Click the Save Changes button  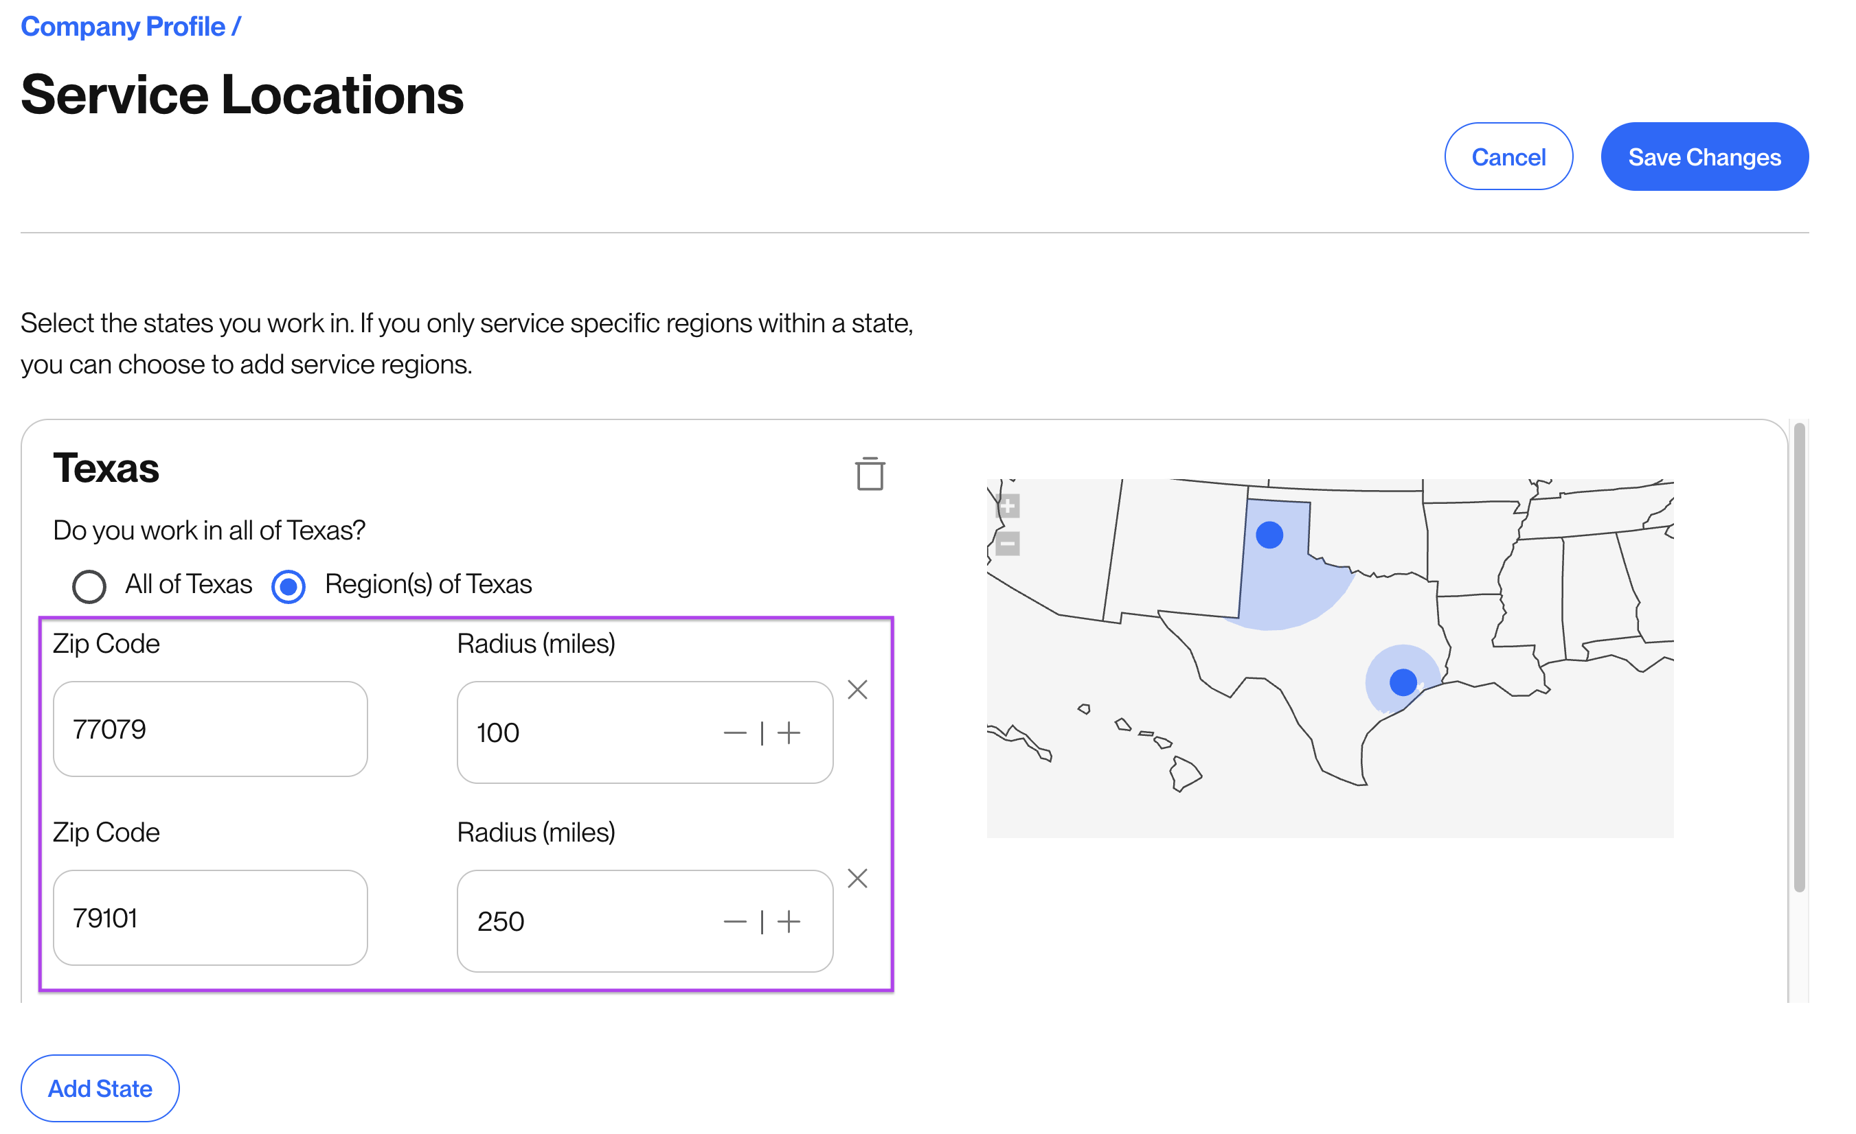(1704, 157)
